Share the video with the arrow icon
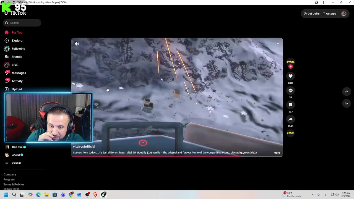354x199 pixels. tap(290, 119)
